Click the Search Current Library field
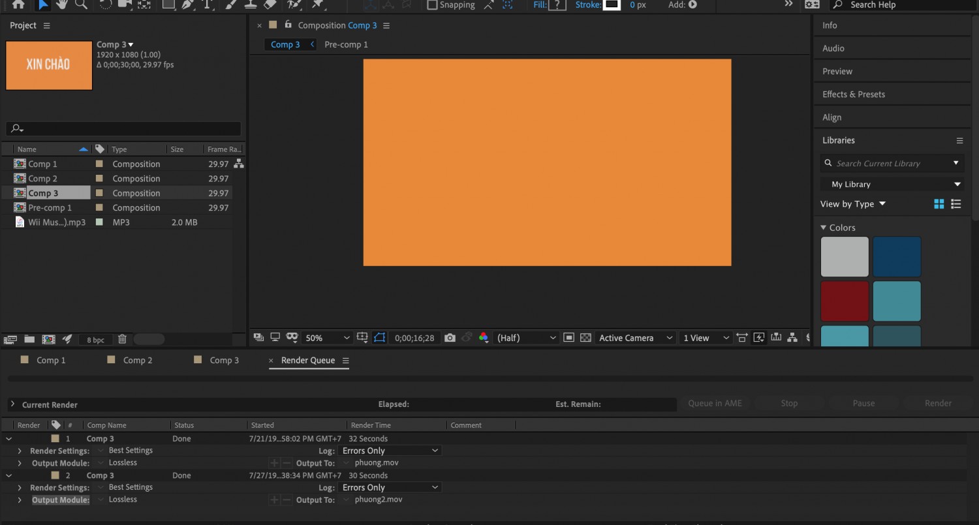The width and height of the screenshot is (979, 525). click(x=892, y=163)
